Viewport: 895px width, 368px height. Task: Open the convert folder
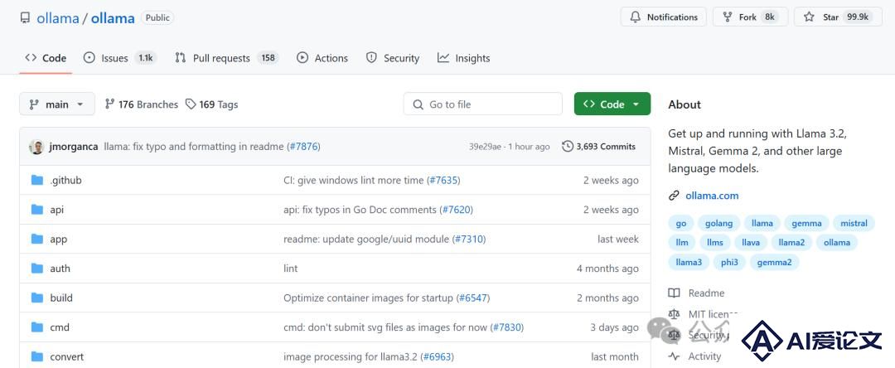tap(67, 357)
